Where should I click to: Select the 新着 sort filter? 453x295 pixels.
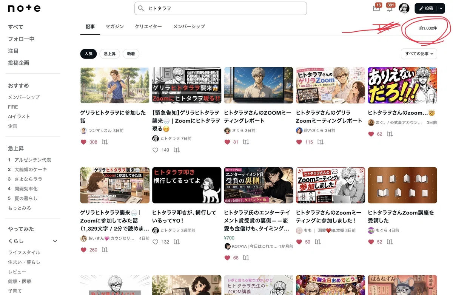[x=131, y=54]
